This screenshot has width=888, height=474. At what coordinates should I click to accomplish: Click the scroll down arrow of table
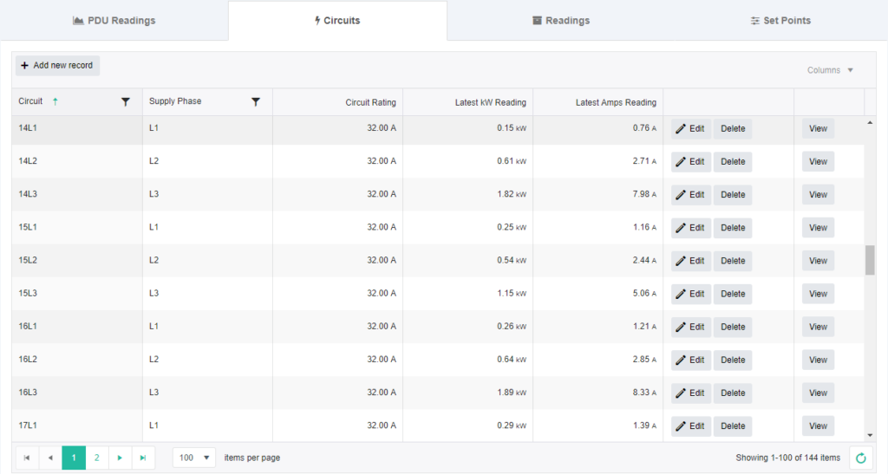pos(870,435)
